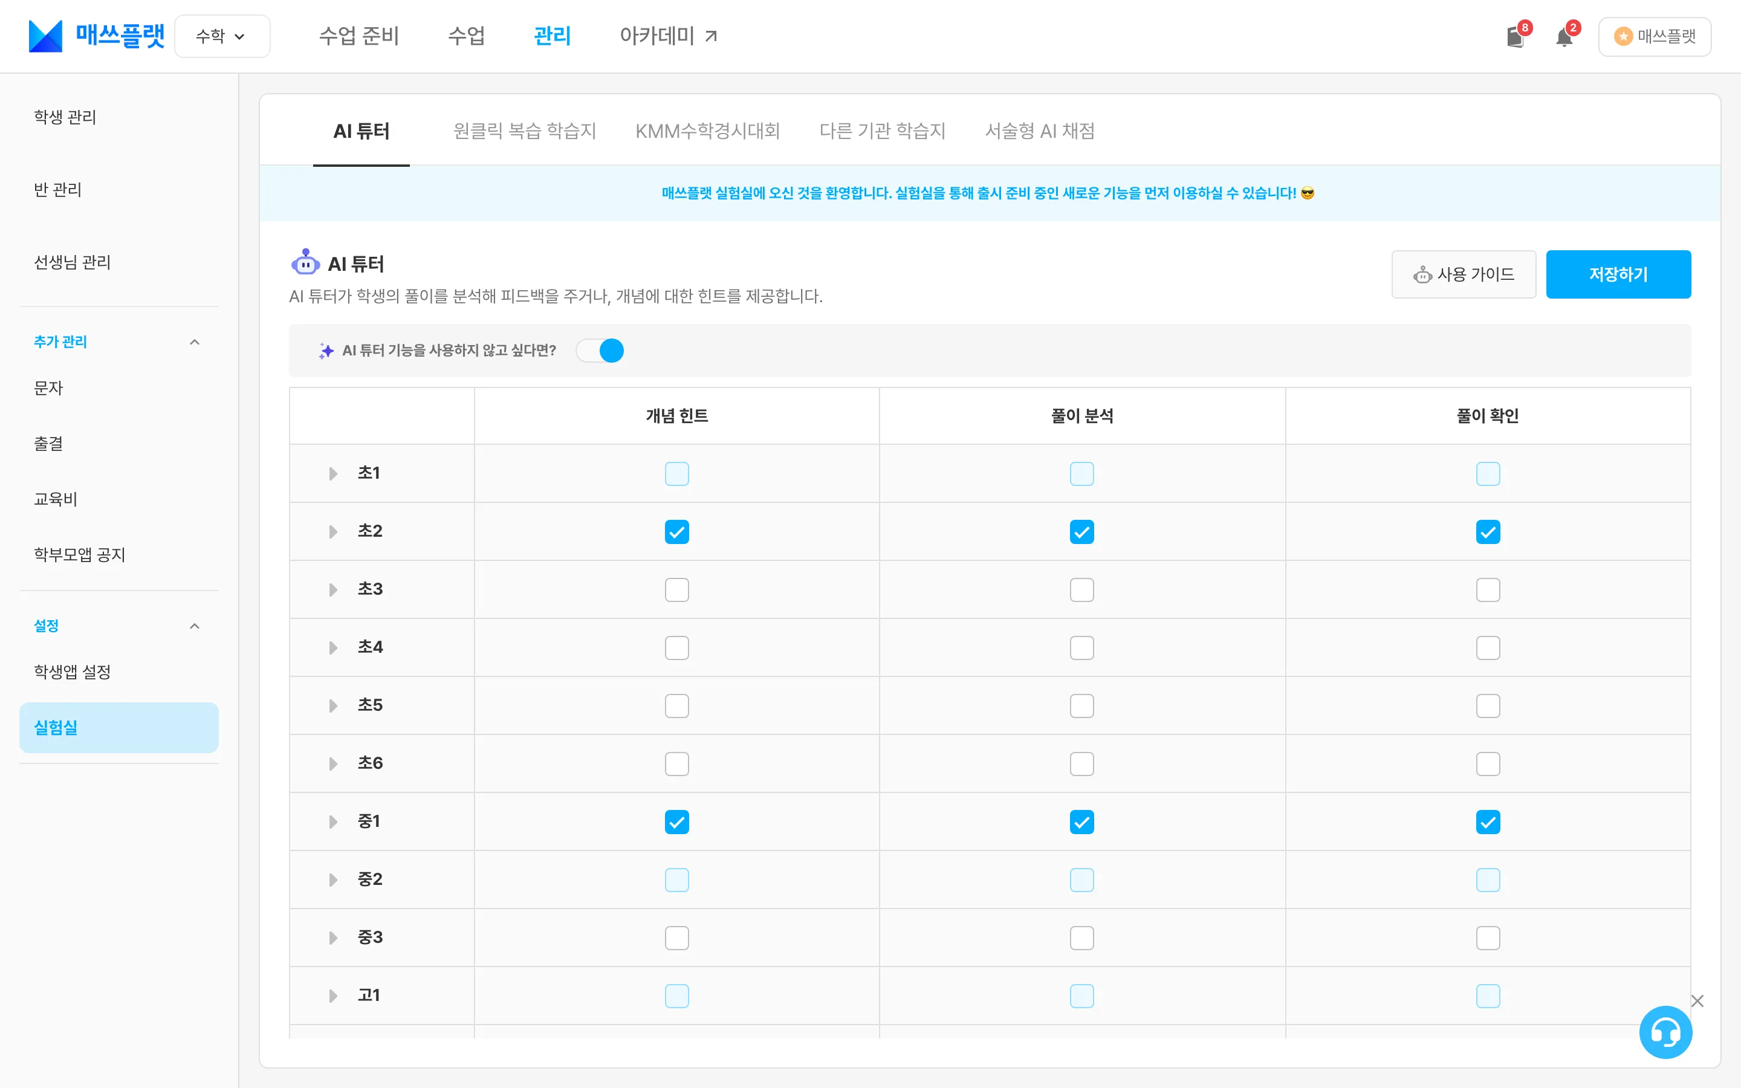Screen dimensions: 1741x1088
Task: Expand the 초1 row
Action: tap(332, 473)
